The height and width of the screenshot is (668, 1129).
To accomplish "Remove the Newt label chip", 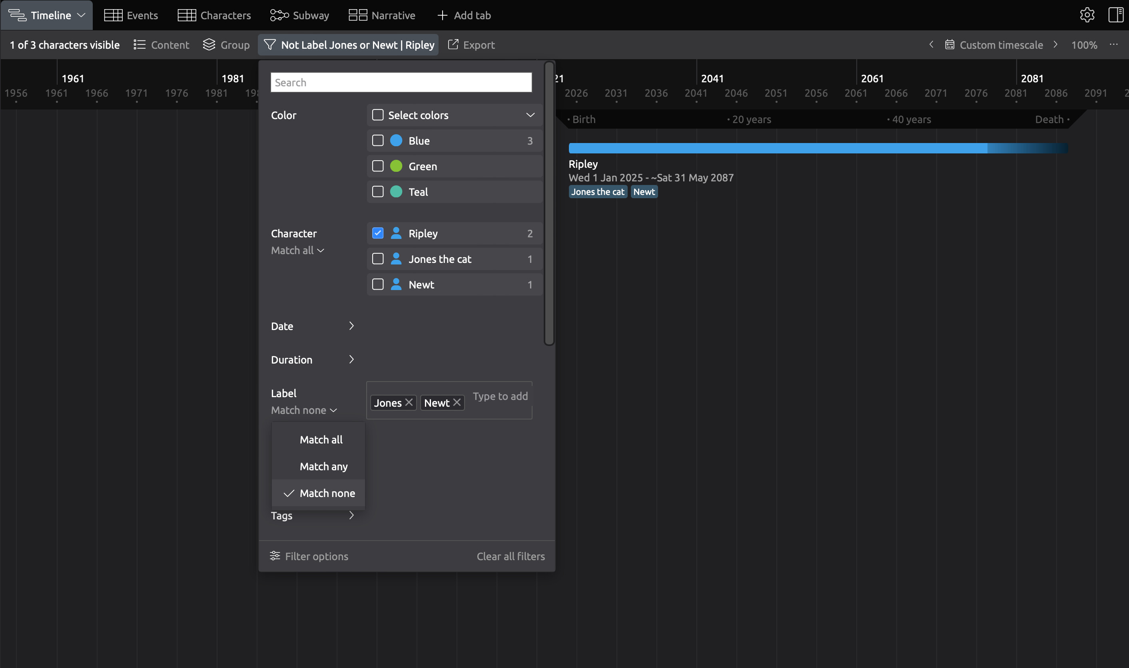I will [457, 402].
